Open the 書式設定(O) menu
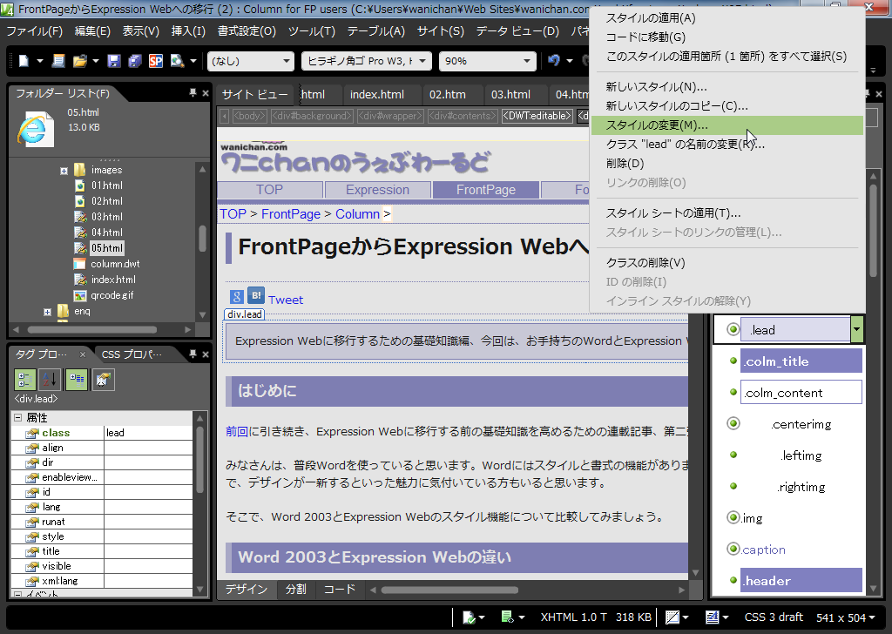 point(247,31)
